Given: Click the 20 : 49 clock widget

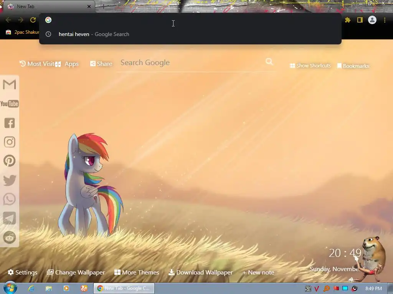Looking at the screenshot, I should click(345, 253).
